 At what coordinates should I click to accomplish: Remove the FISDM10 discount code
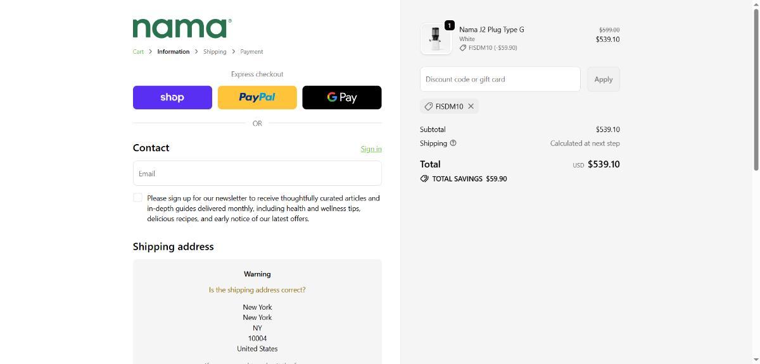pos(471,107)
